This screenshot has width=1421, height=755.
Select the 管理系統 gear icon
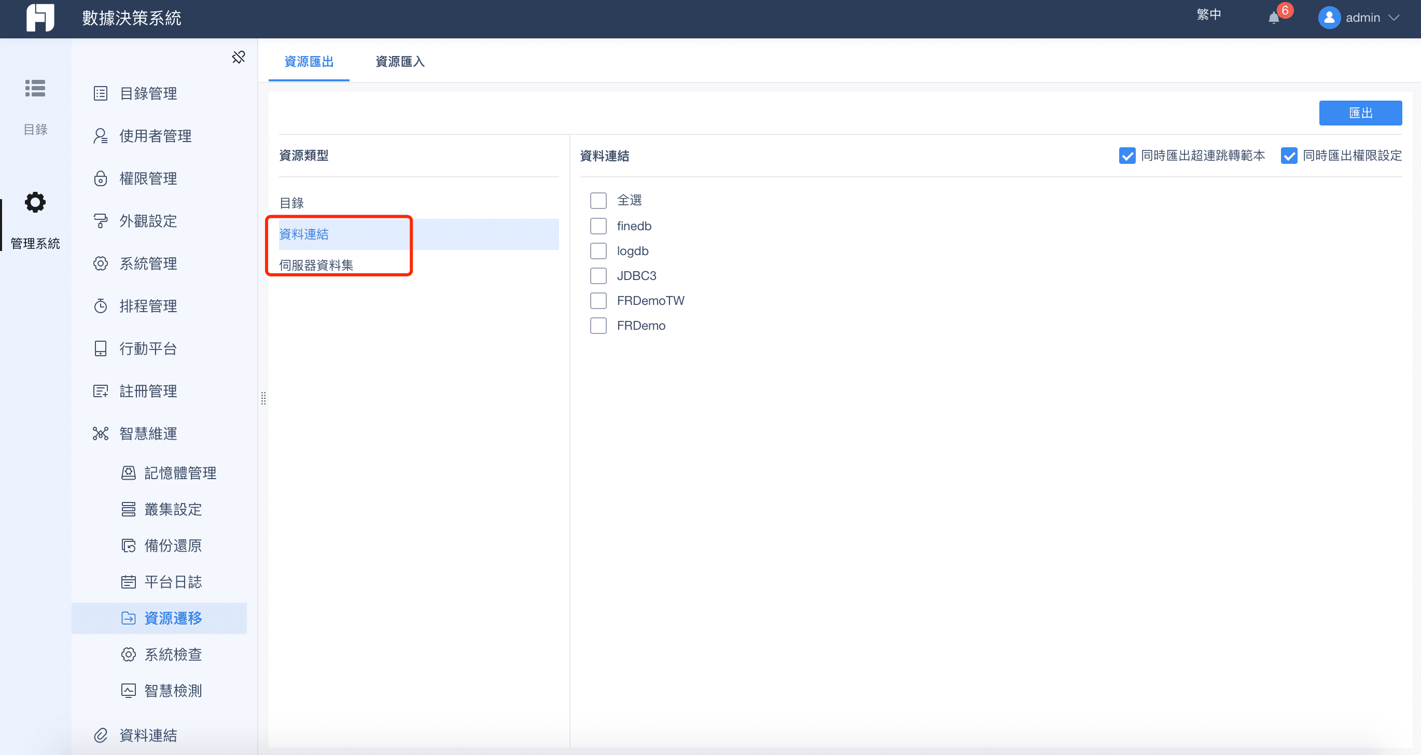pos(35,202)
